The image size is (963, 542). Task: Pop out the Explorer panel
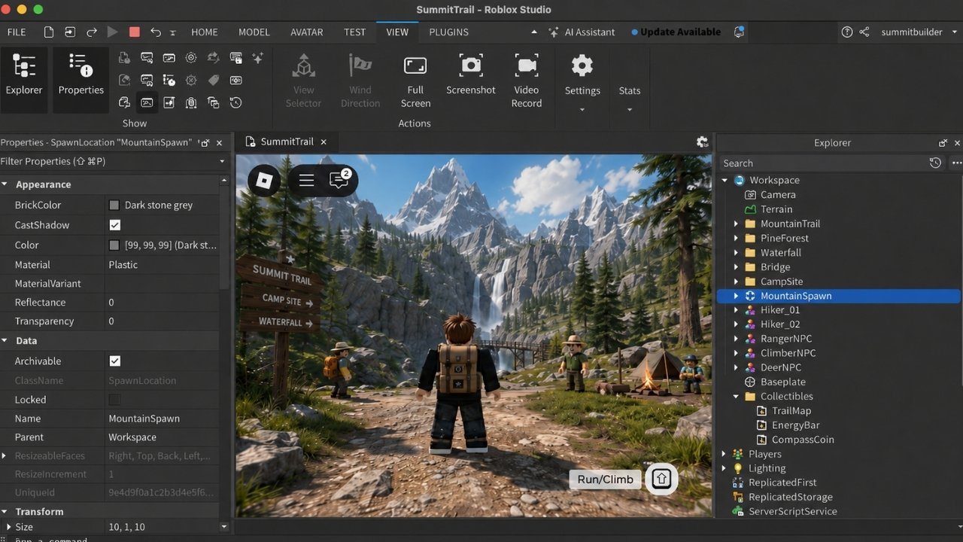943,142
